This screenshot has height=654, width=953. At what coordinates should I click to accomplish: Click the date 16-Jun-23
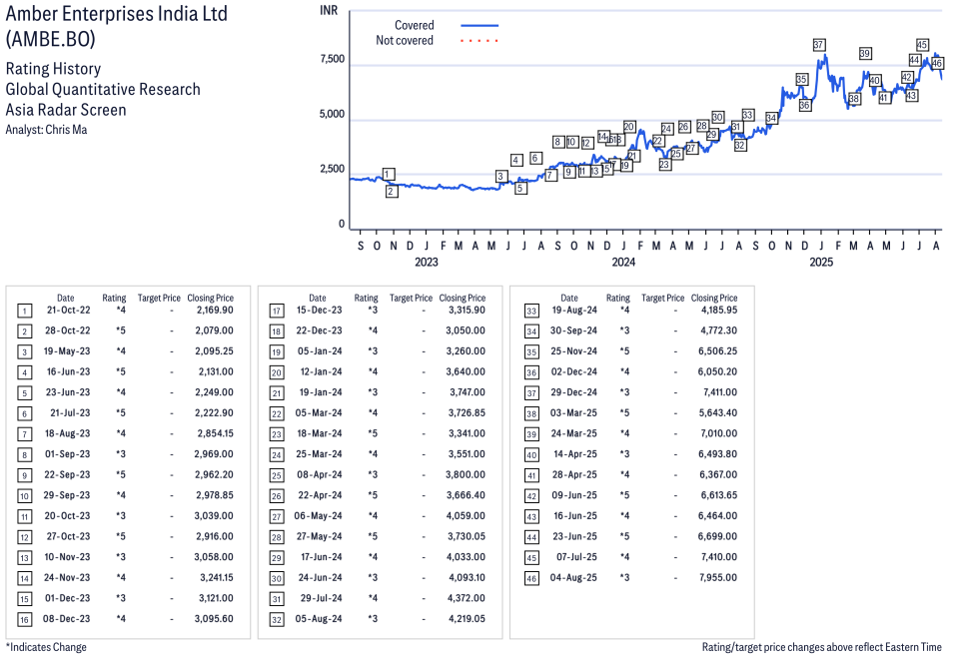(x=69, y=371)
